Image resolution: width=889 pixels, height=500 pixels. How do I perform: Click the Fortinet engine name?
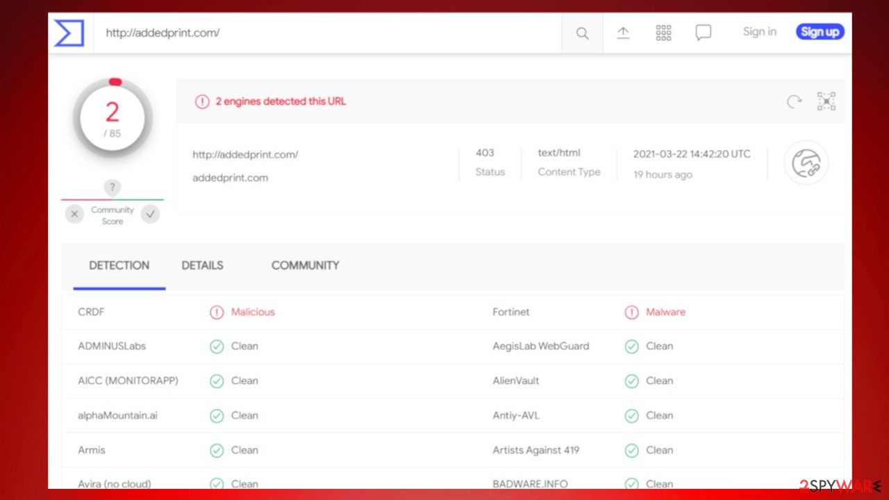[x=511, y=312]
